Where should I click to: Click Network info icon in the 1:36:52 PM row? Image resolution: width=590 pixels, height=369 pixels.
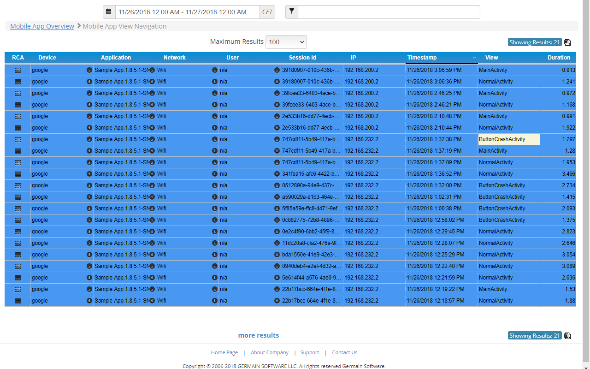(215, 174)
